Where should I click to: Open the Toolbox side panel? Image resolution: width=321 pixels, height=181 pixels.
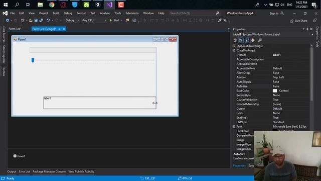pyautogui.click(x=4, y=71)
